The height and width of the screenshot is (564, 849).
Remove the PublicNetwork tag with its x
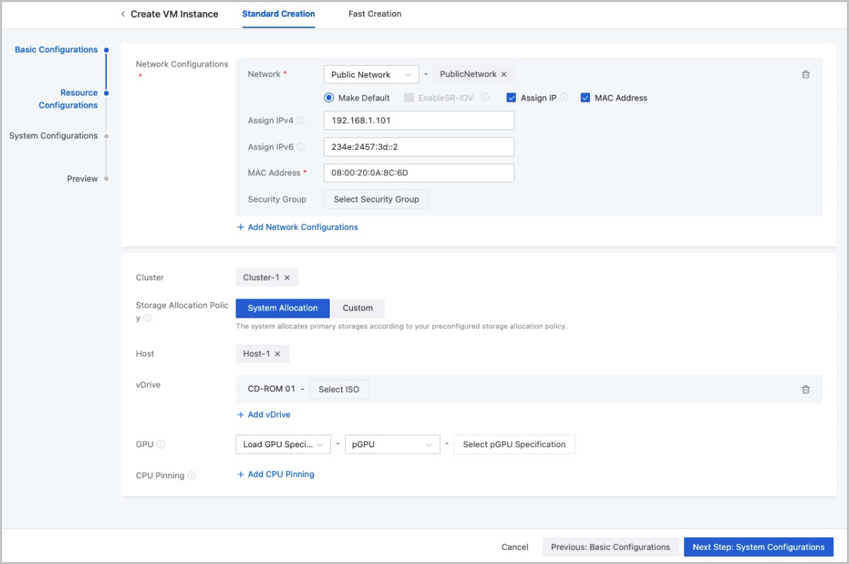(x=504, y=74)
